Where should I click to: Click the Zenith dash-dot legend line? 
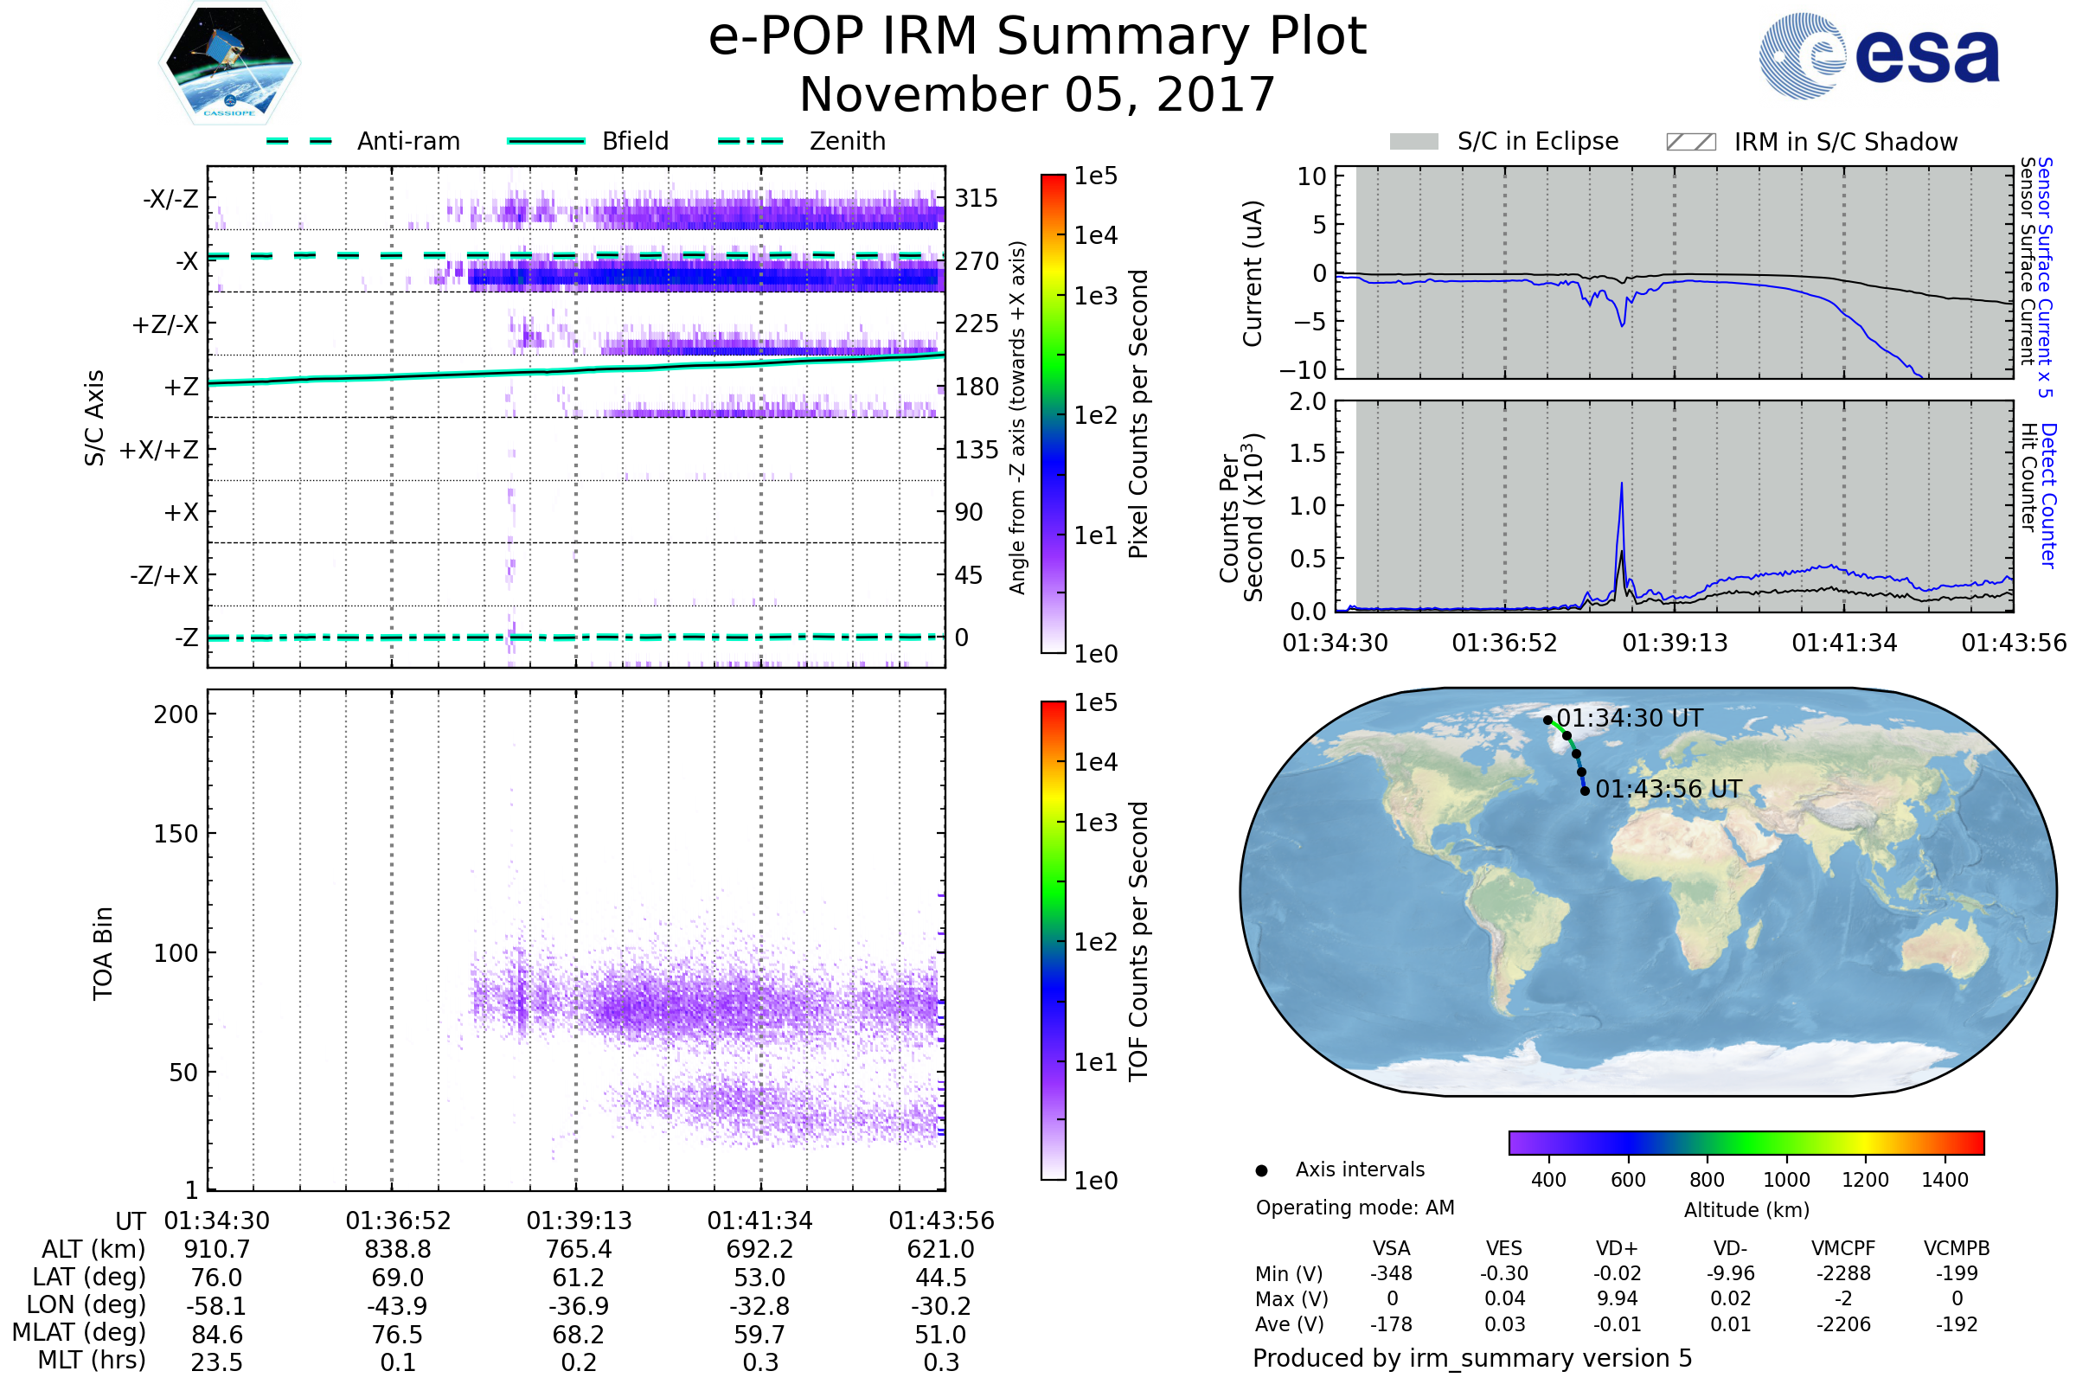[x=750, y=141]
